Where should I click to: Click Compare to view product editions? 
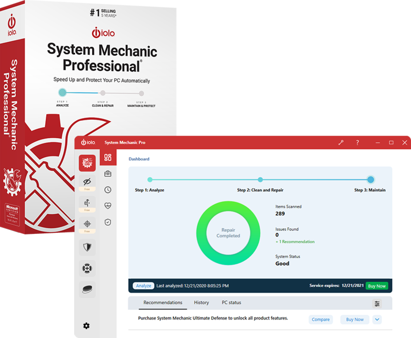pos(321,320)
